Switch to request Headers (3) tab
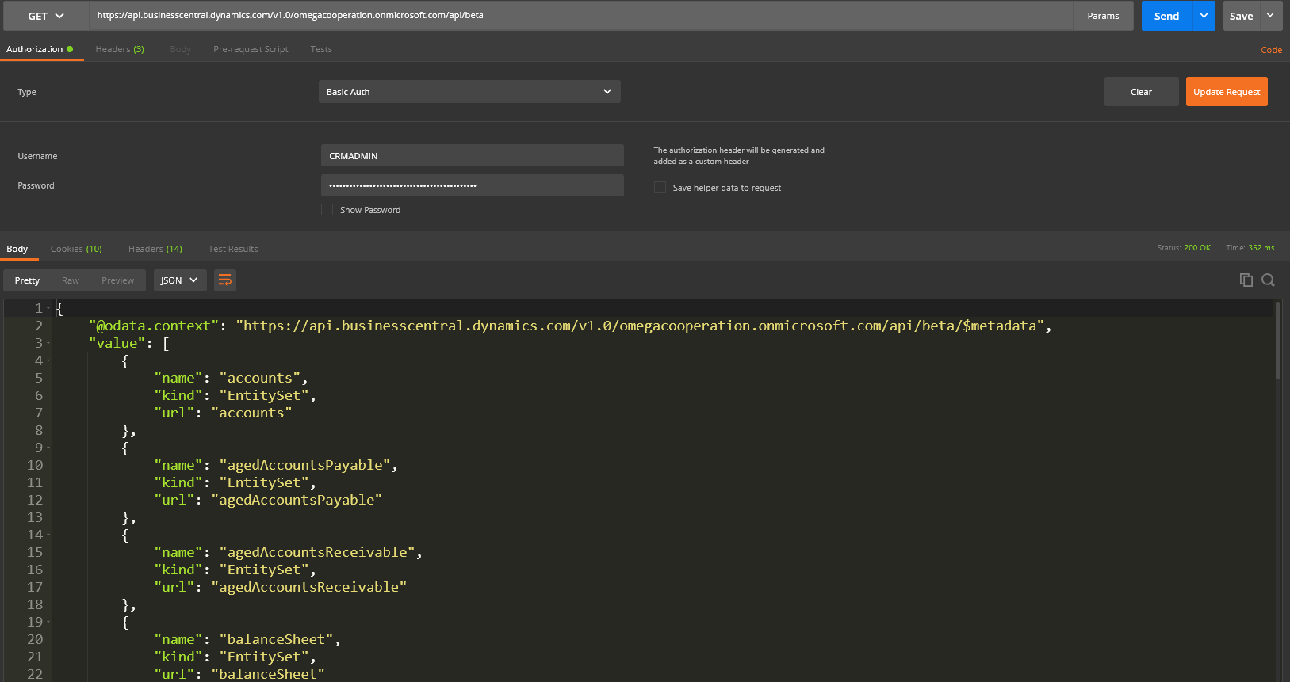 120,49
